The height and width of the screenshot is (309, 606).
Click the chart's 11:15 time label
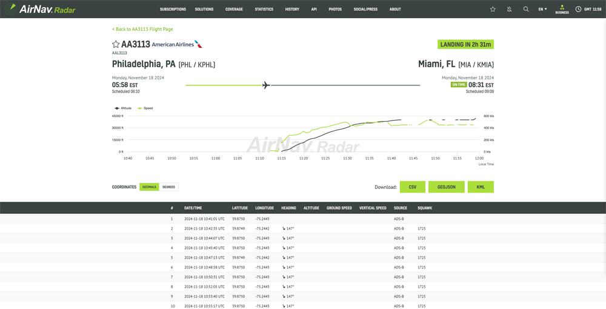tap(281, 158)
